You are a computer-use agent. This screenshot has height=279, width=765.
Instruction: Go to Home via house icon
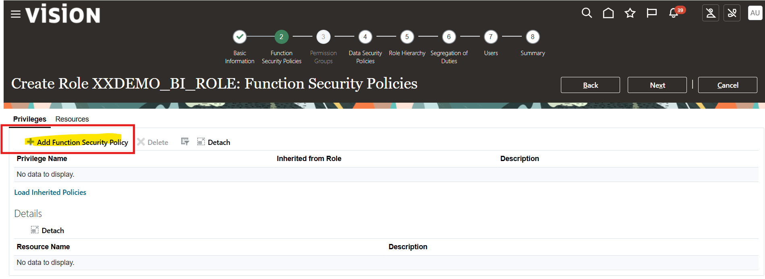pyautogui.click(x=608, y=13)
